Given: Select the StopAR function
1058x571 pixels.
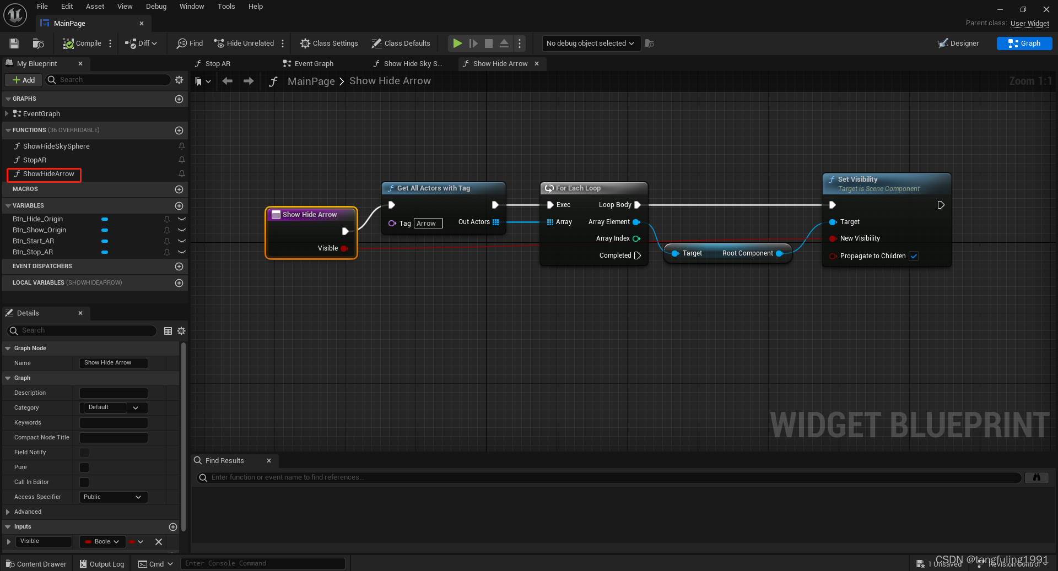Looking at the screenshot, I should coord(35,160).
